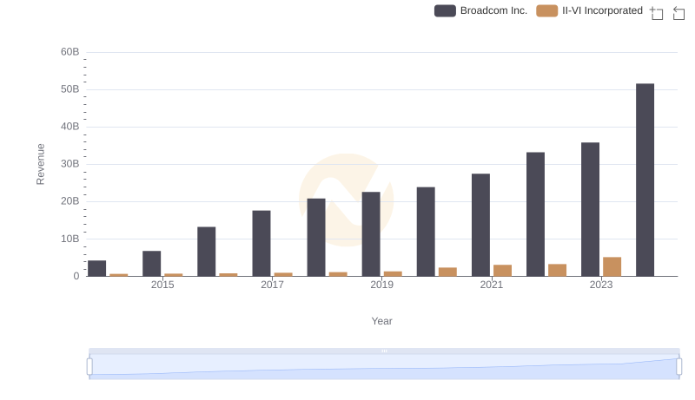Click the II-VI orange bar for 2021
Viewport: 695px width, 400px height.
503,271
